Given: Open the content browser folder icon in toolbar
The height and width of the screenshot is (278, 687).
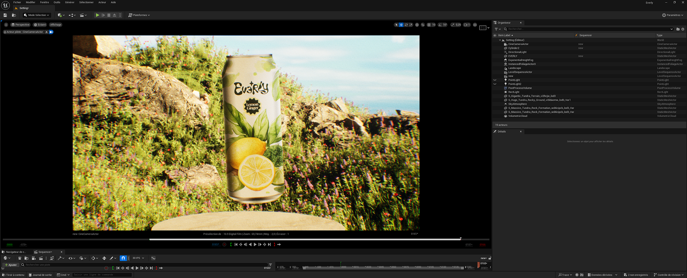Looking at the screenshot, I should coord(14,15).
